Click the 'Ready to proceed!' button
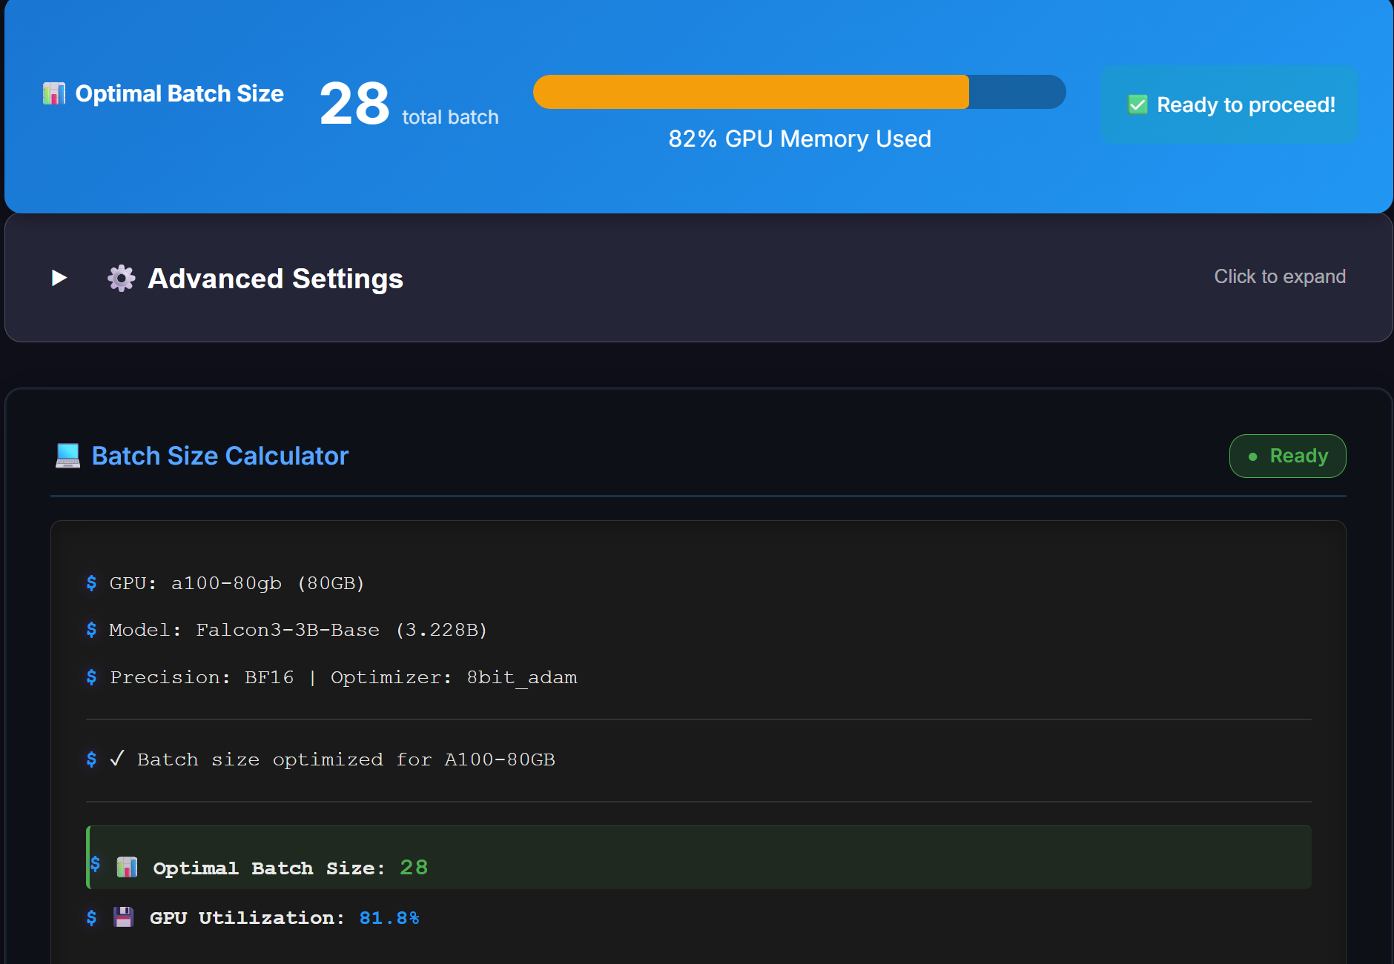 click(1229, 104)
